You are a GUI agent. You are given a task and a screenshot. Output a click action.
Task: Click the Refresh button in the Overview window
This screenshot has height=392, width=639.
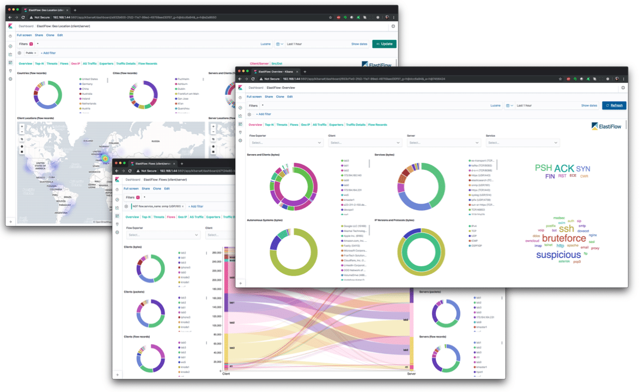(614, 106)
